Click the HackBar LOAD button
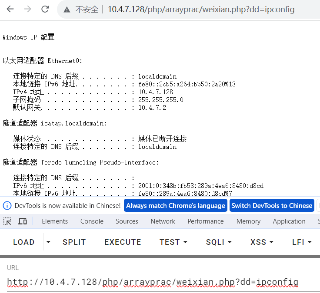Viewport: 320px width, 293px height. click(x=23, y=242)
